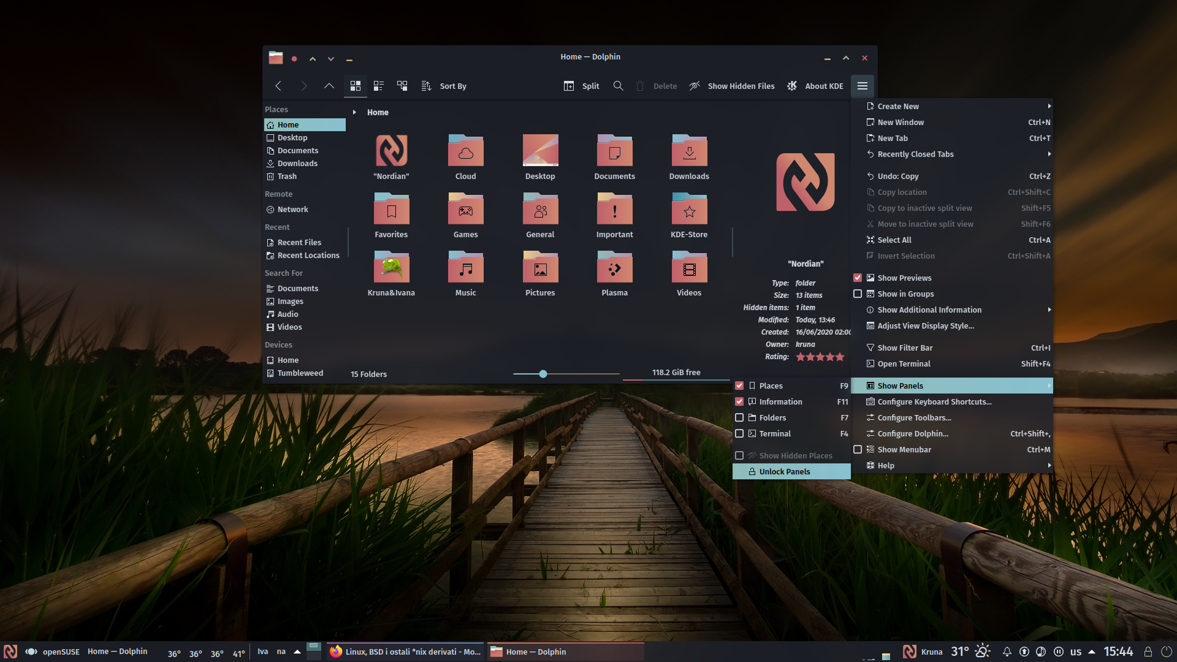Image resolution: width=1177 pixels, height=662 pixels.
Task: Open the hamburger control menu
Action: pyautogui.click(x=863, y=86)
